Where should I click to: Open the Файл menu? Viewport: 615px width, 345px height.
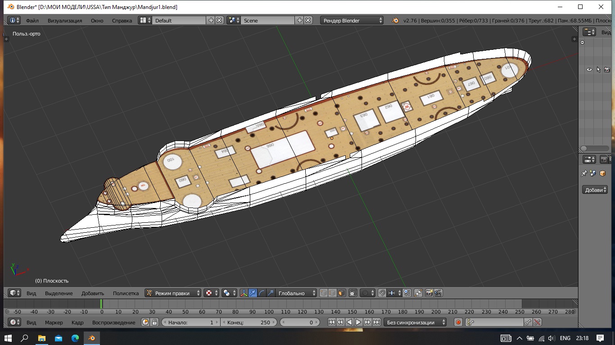pyautogui.click(x=32, y=20)
